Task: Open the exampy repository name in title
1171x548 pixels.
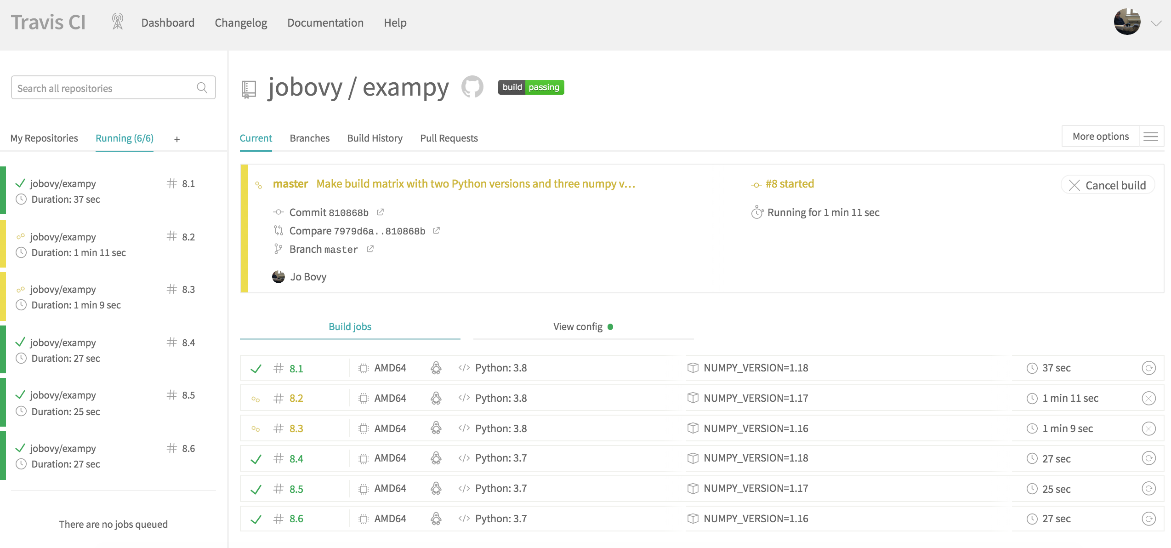Action: 406,87
